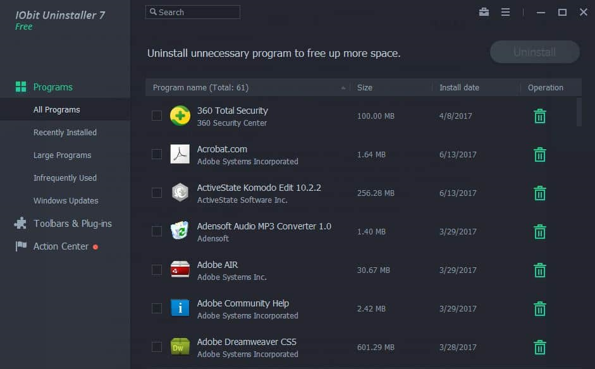595x369 pixels.
Task: Tick the ActiveState Komodo Edit checkbox
Action: (157, 193)
